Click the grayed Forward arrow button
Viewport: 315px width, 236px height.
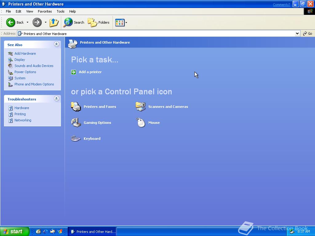click(x=37, y=22)
